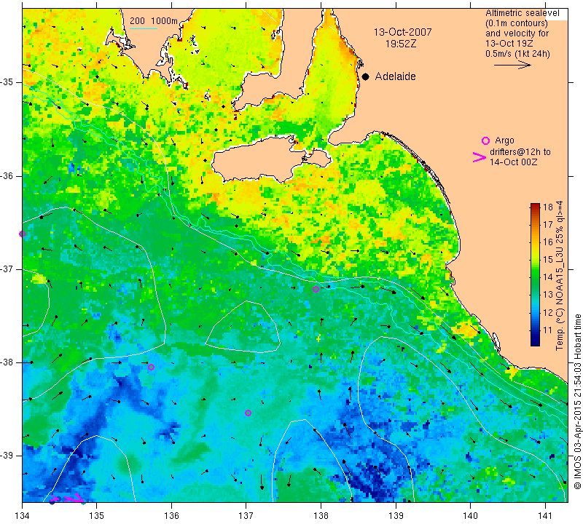Select Argo float marker on left edge near 36.6°S
Screen dimensions: 583x524
(23, 234)
